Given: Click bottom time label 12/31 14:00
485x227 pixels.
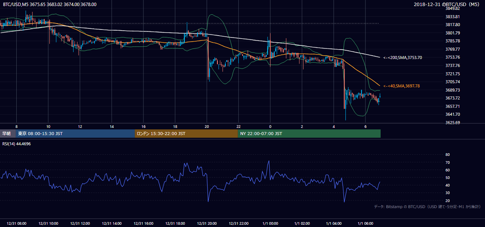Looking at the screenshot, I should coord(112,224).
